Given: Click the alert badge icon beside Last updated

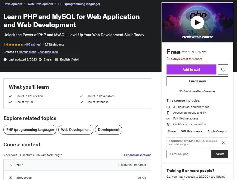Looking at the screenshot, I should pos(5,59).
